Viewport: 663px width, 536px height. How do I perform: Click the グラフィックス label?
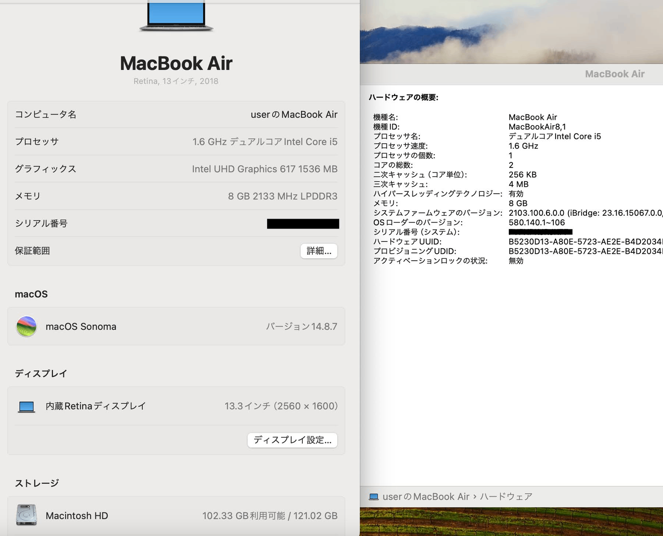coord(45,169)
